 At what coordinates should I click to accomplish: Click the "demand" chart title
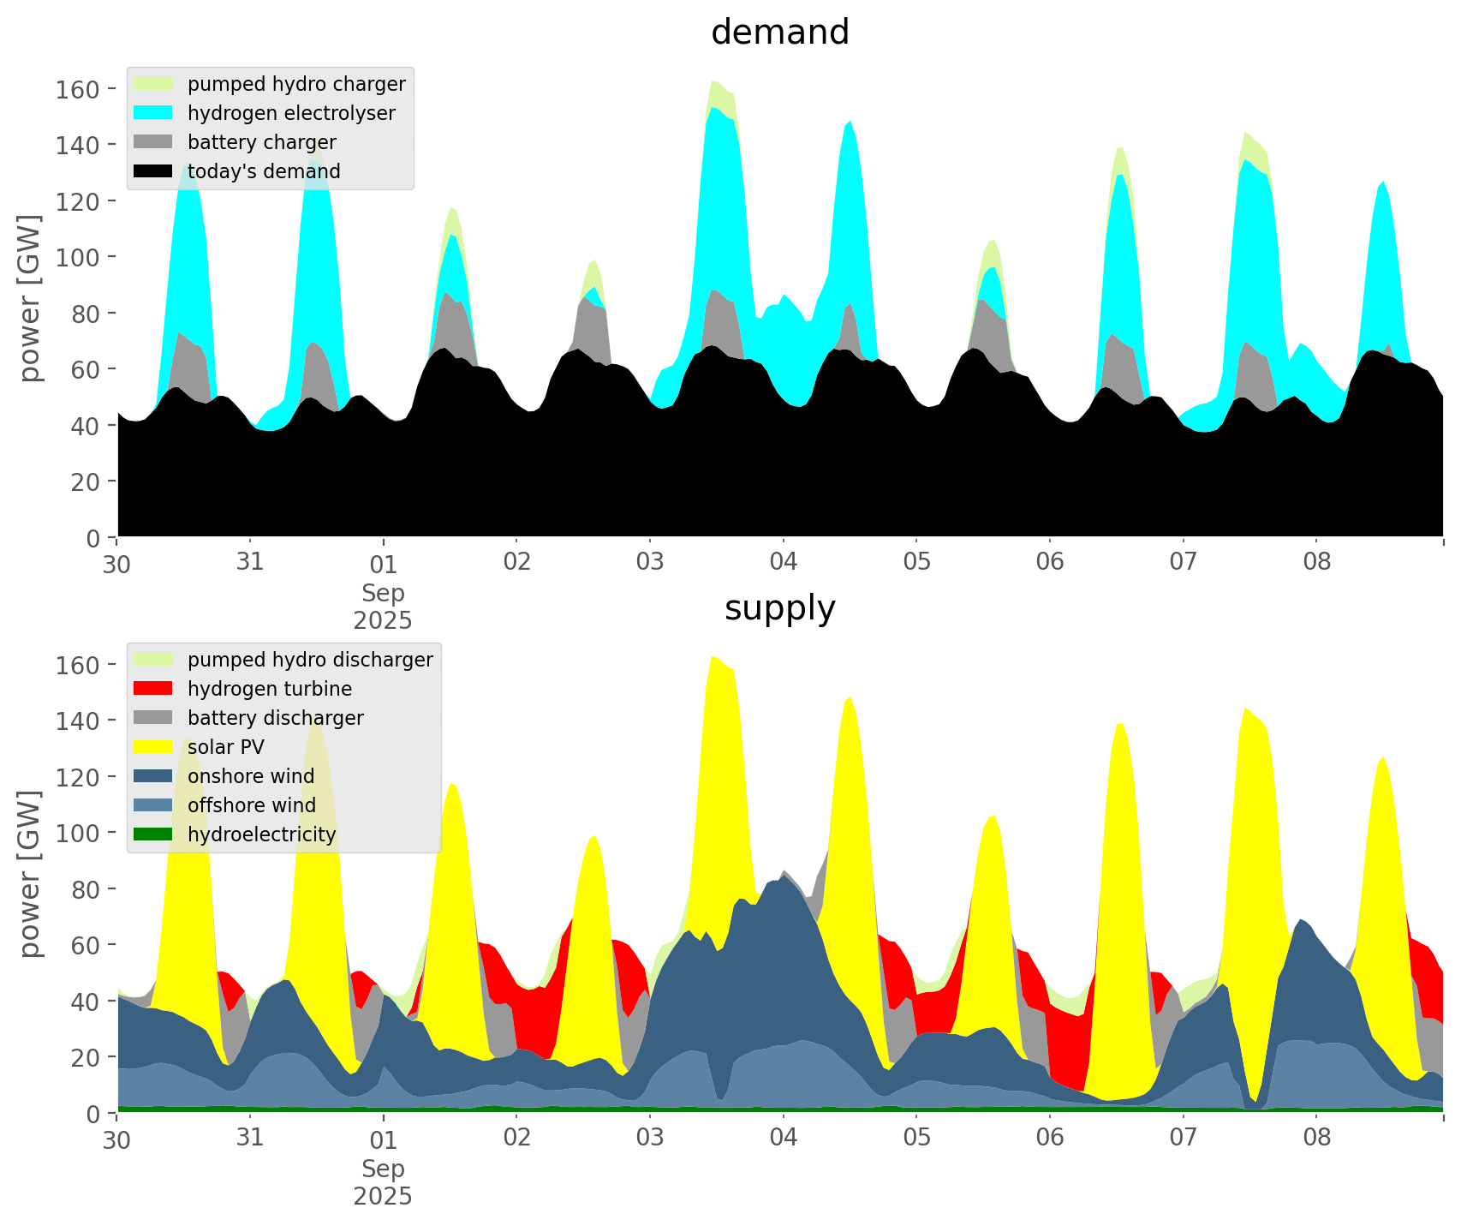tap(779, 33)
